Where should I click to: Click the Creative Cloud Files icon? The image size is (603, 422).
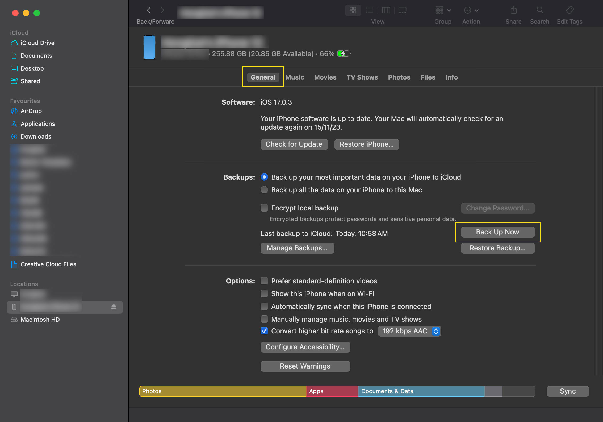[x=14, y=264]
